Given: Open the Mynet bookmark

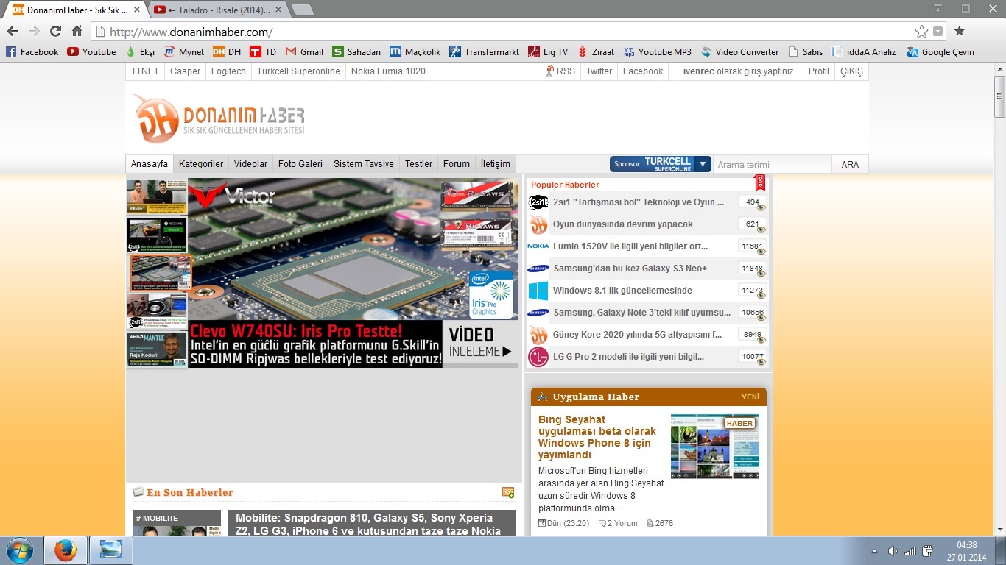Looking at the screenshot, I should click(x=184, y=52).
